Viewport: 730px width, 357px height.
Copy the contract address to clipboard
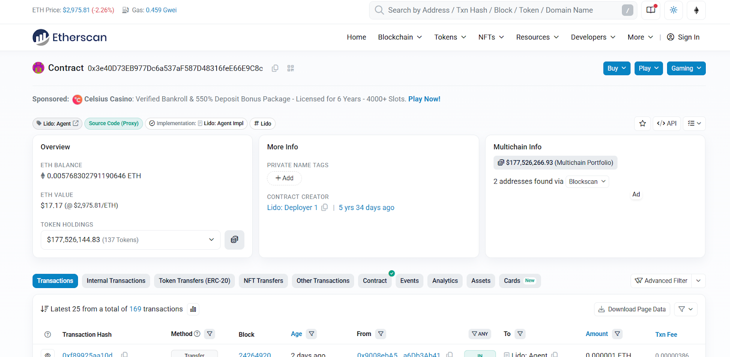pos(275,68)
